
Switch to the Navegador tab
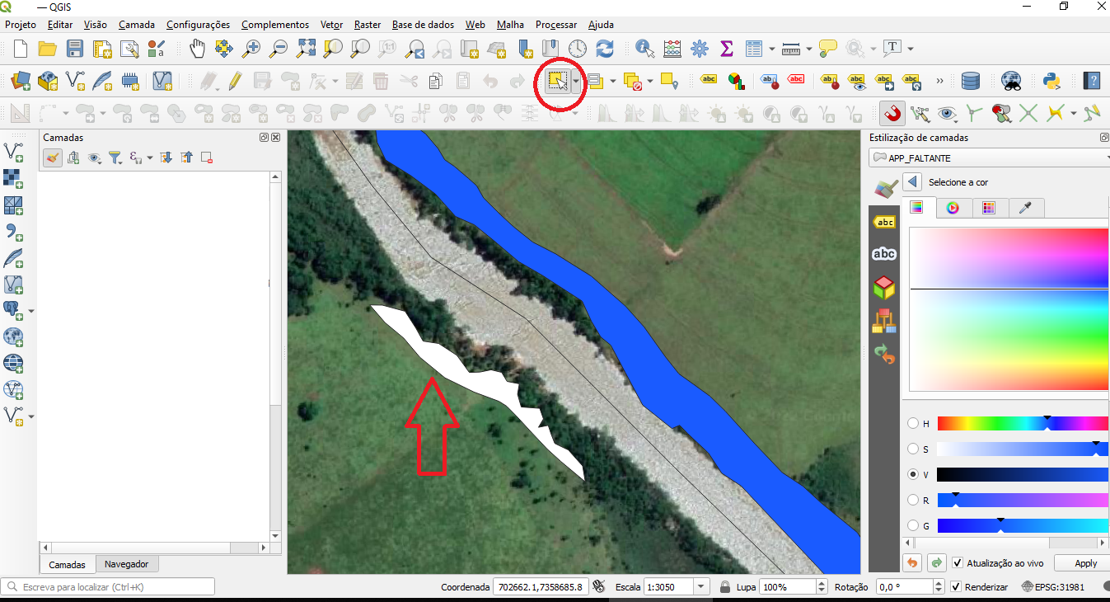click(127, 564)
